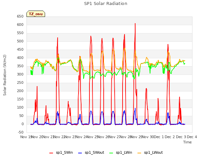Click the 200 y-axis tick label
Screen dimensions: 212x159
(20, 91)
